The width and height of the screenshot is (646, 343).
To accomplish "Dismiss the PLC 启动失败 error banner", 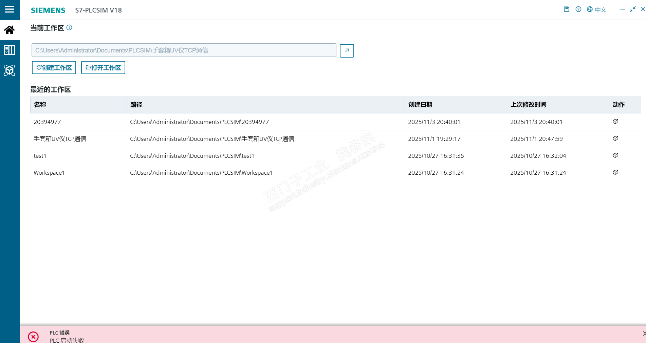I will (644, 334).
